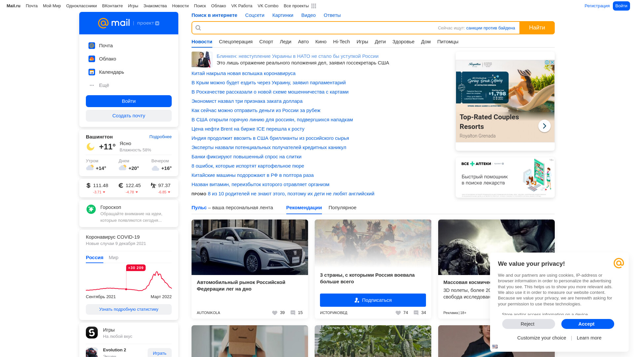
Task: Open comments on AUTONIKOLA article
Action: [x=293, y=313]
